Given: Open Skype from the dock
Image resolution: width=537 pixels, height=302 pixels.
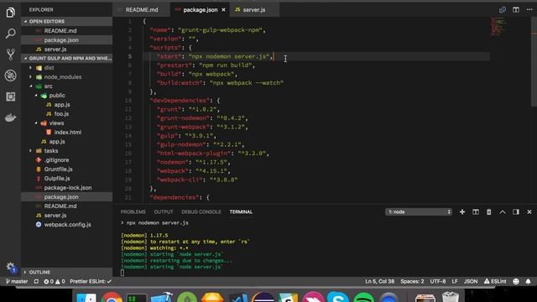Looking at the screenshot, I should [337, 297].
